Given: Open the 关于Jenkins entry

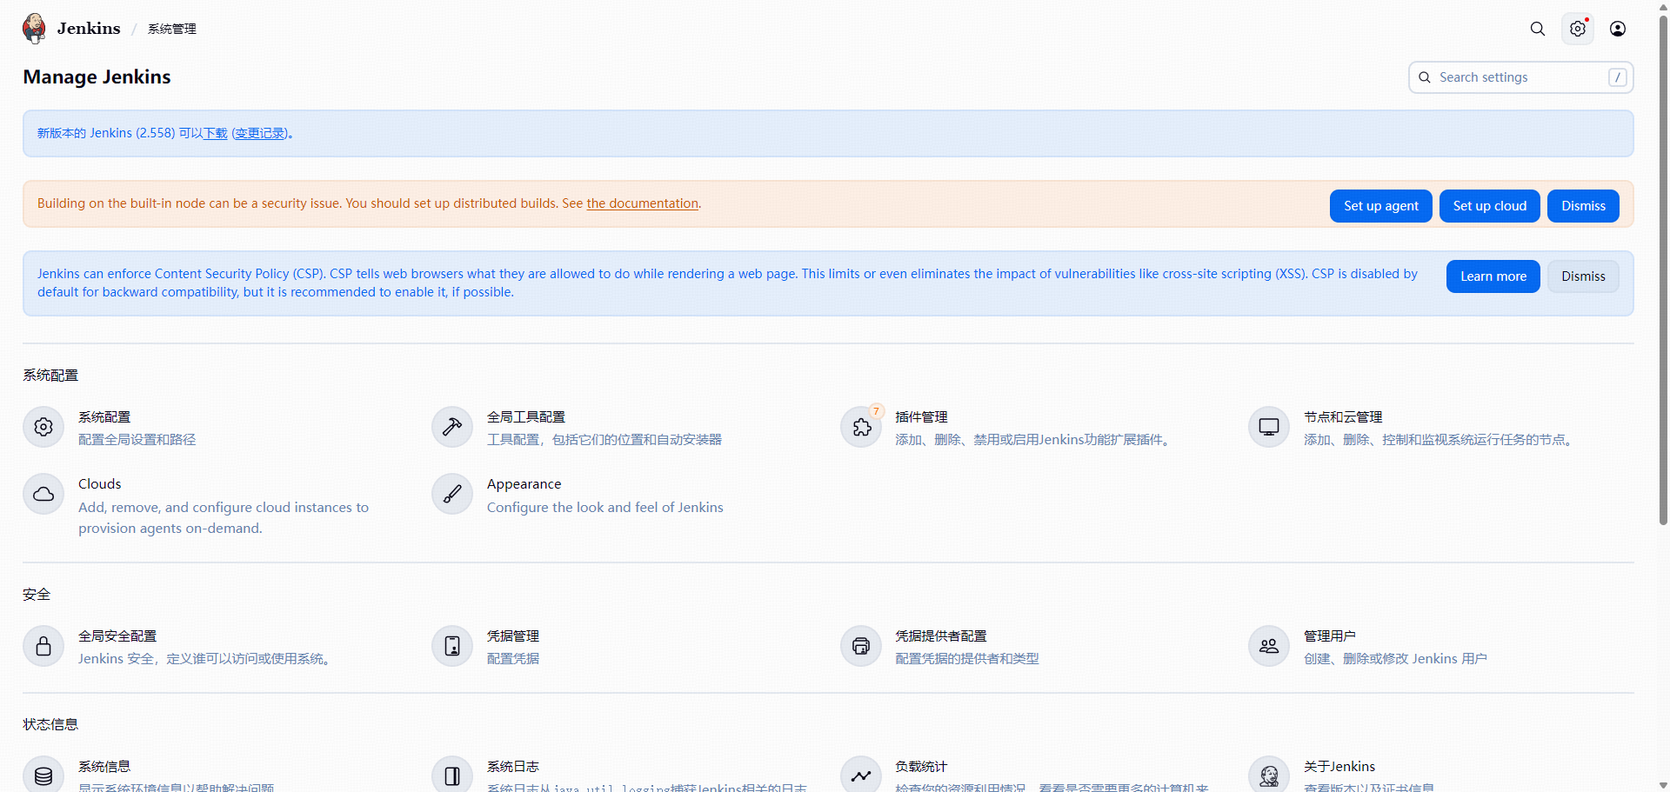Looking at the screenshot, I should click(1339, 767).
